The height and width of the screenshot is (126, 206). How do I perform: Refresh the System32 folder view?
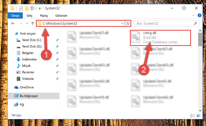pyautogui.click(x=128, y=23)
